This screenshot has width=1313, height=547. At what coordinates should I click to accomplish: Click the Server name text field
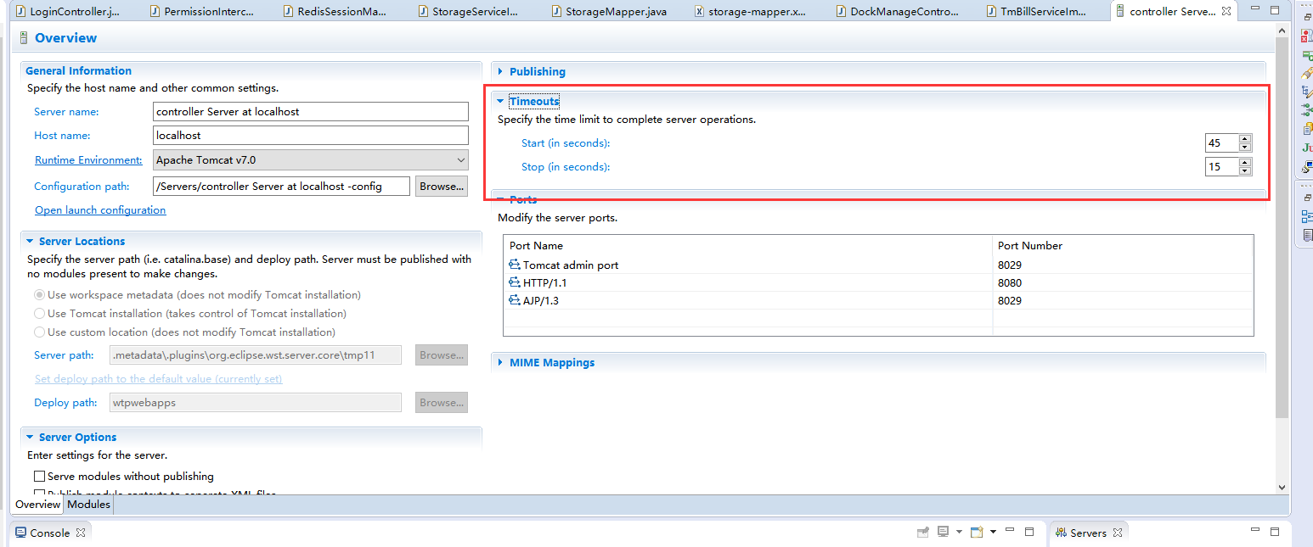311,112
